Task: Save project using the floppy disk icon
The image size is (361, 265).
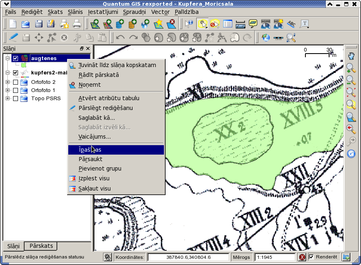Action: pyautogui.click(x=38, y=24)
